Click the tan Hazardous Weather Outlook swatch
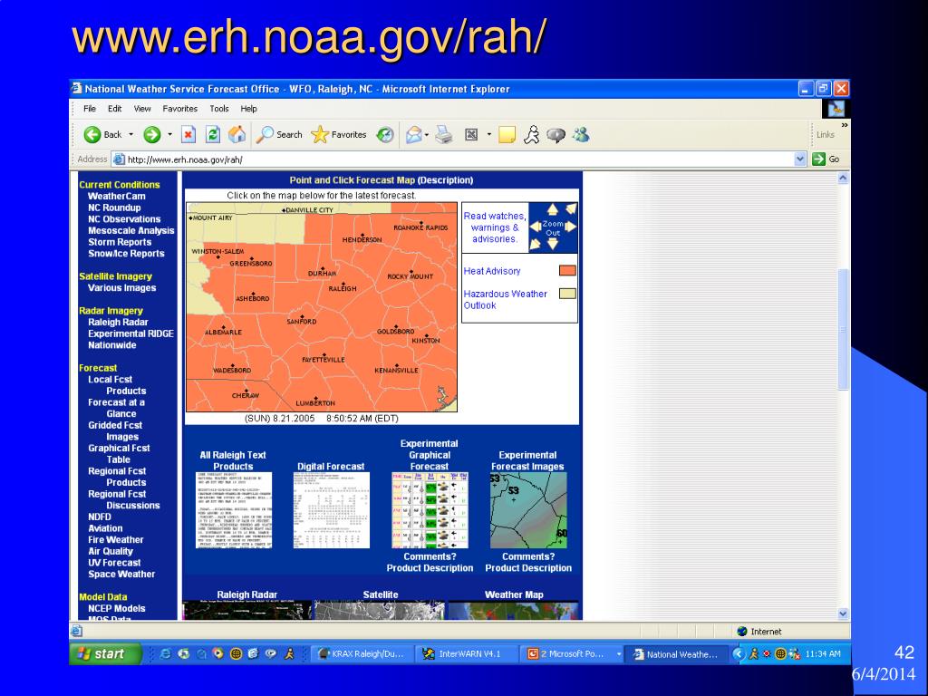The width and height of the screenshot is (928, 696). click(x=567, y=294)
